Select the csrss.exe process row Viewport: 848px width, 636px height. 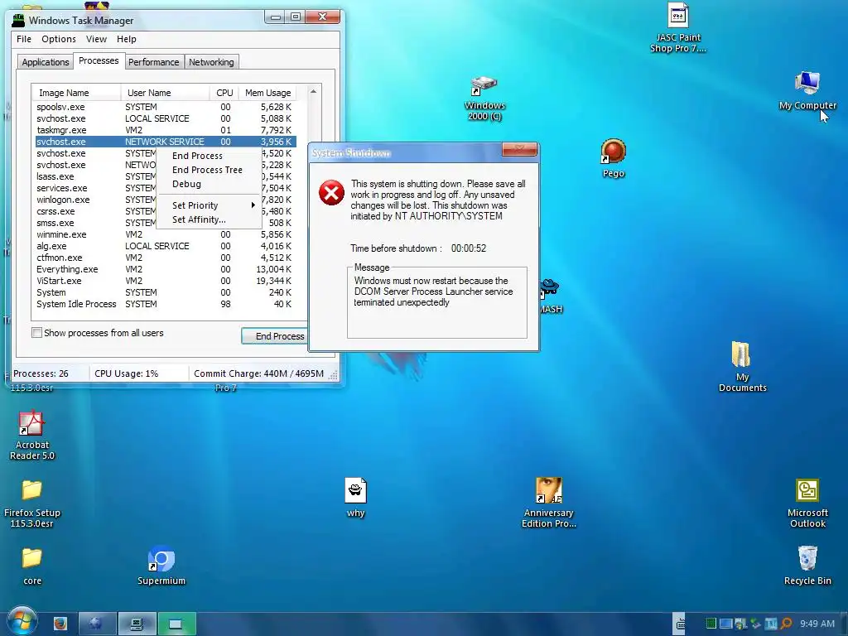point(95,211)
